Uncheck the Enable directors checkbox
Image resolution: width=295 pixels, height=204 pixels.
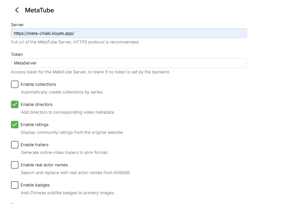[15, 104]
